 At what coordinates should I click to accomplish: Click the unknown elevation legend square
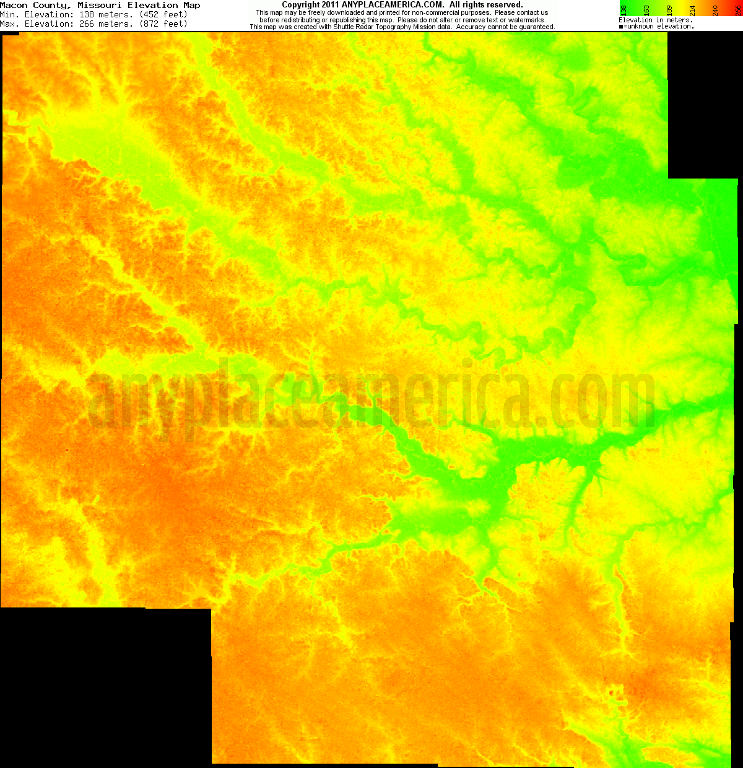[621, 25]
